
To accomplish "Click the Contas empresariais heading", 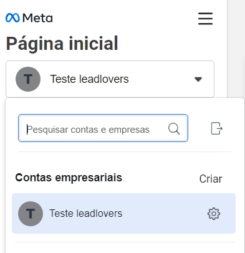I will [x=69, y=178].
